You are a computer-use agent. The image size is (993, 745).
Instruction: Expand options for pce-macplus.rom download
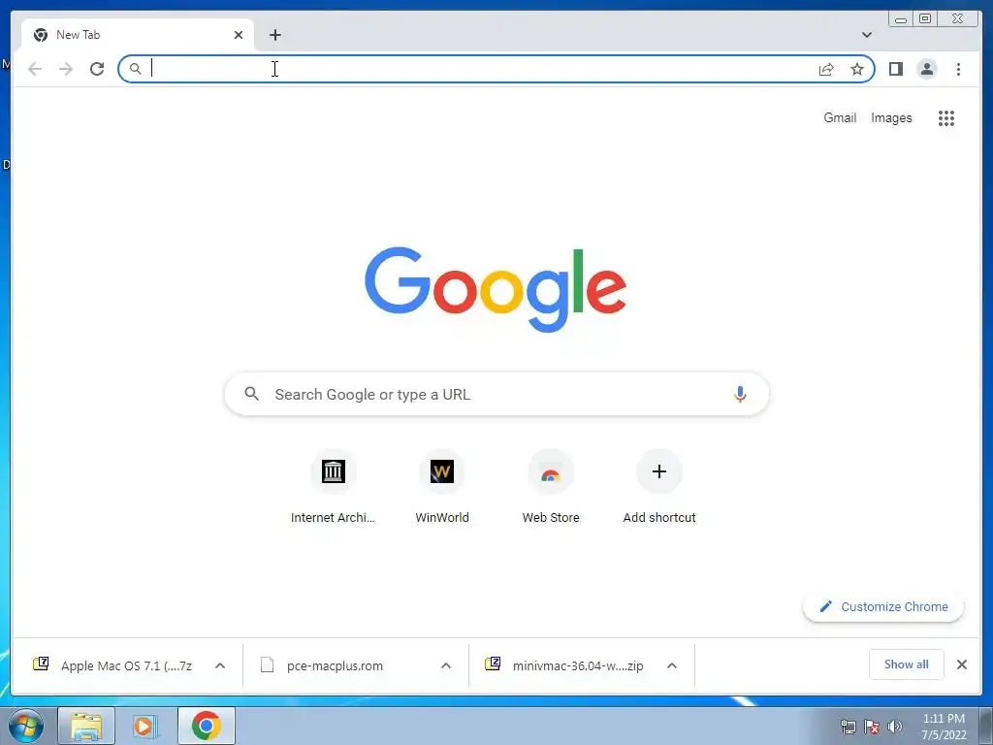(446, 665)
